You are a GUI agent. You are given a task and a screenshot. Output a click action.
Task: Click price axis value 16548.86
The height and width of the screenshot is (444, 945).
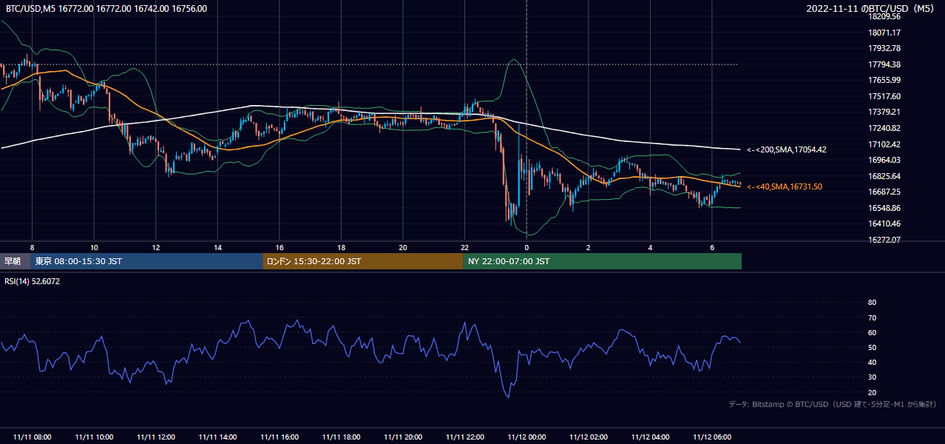884,208
